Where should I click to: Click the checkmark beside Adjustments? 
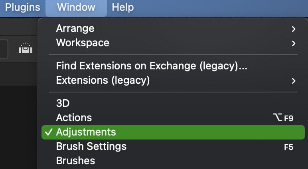click(49, 132)
